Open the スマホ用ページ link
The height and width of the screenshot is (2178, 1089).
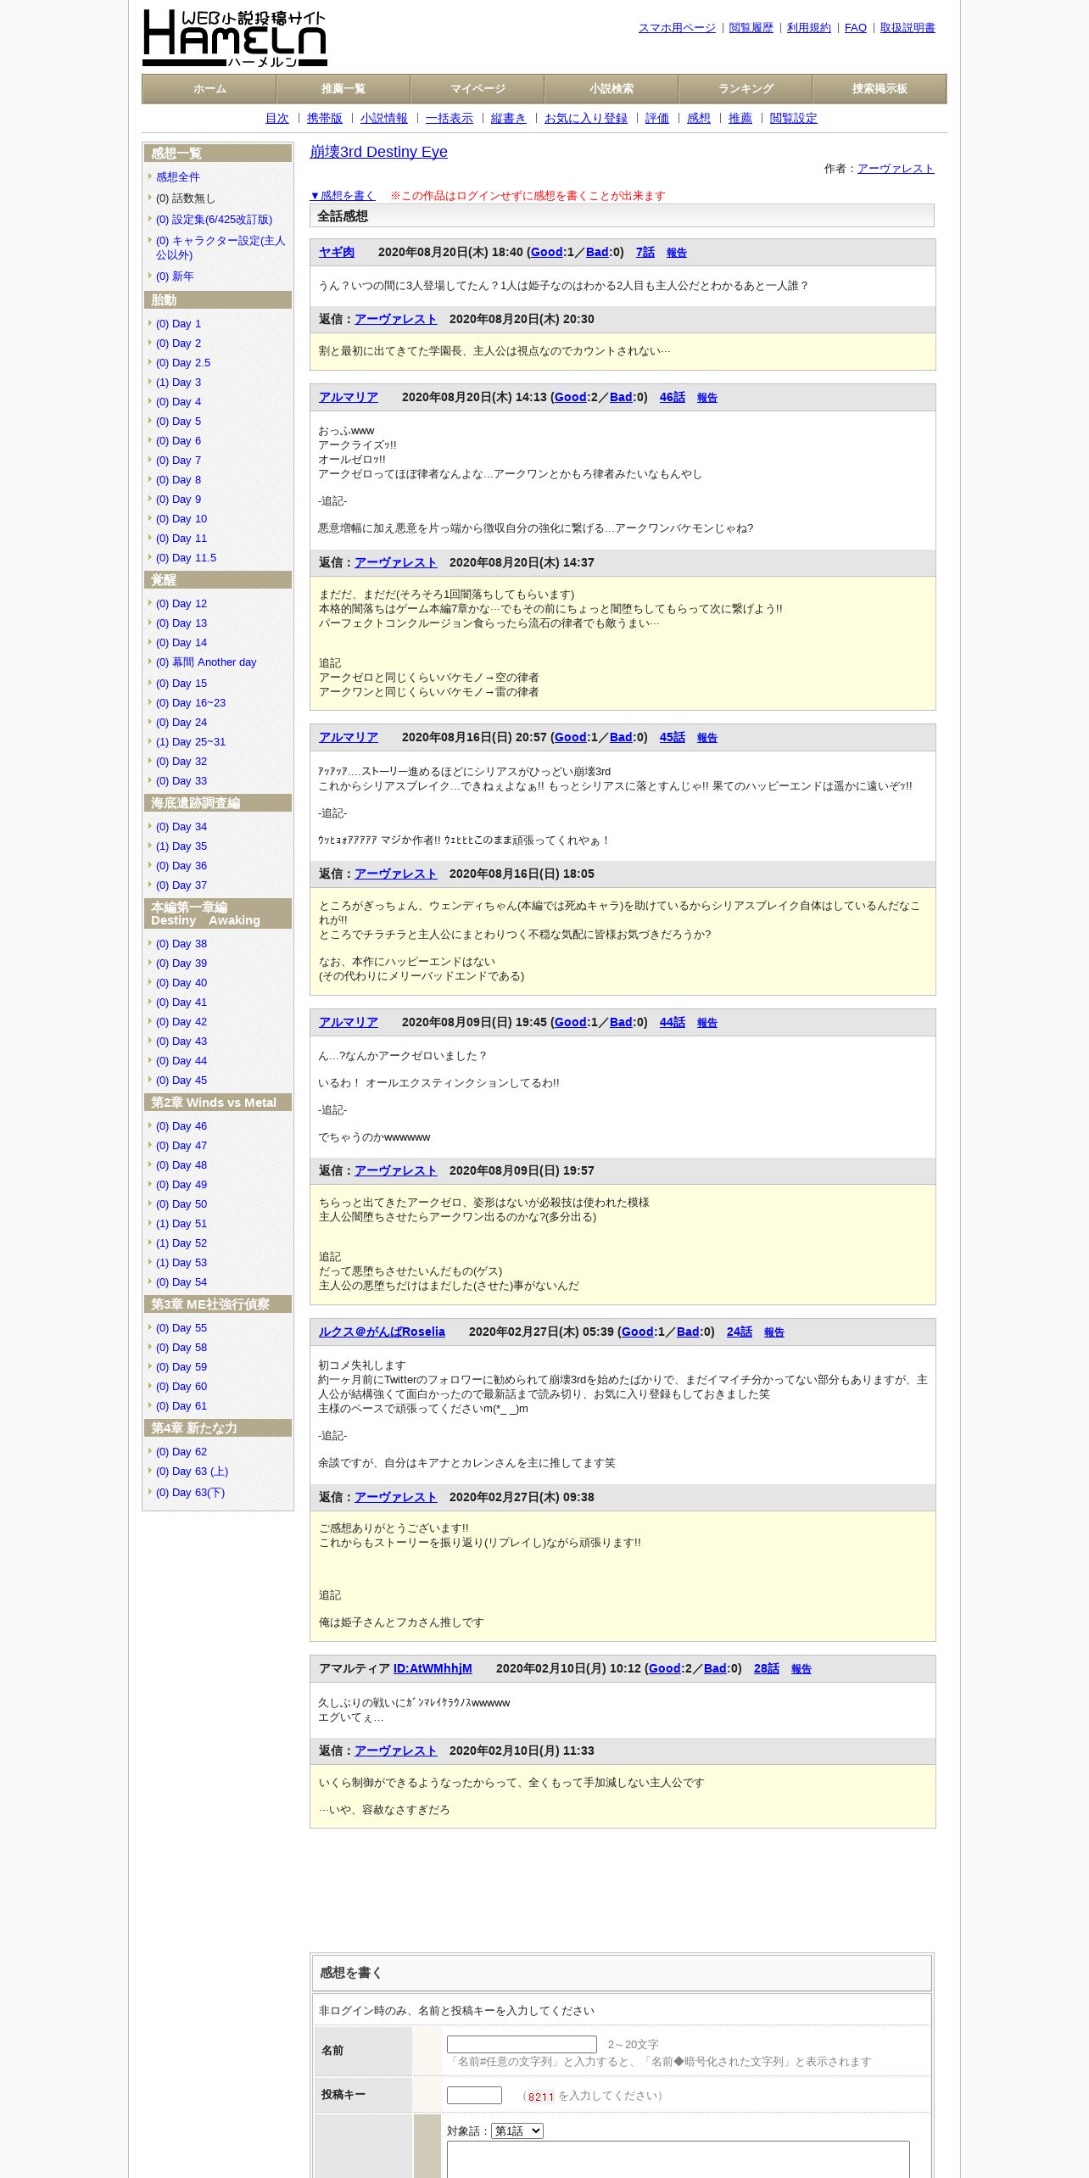pyautogui.click(x=677, y=28)
